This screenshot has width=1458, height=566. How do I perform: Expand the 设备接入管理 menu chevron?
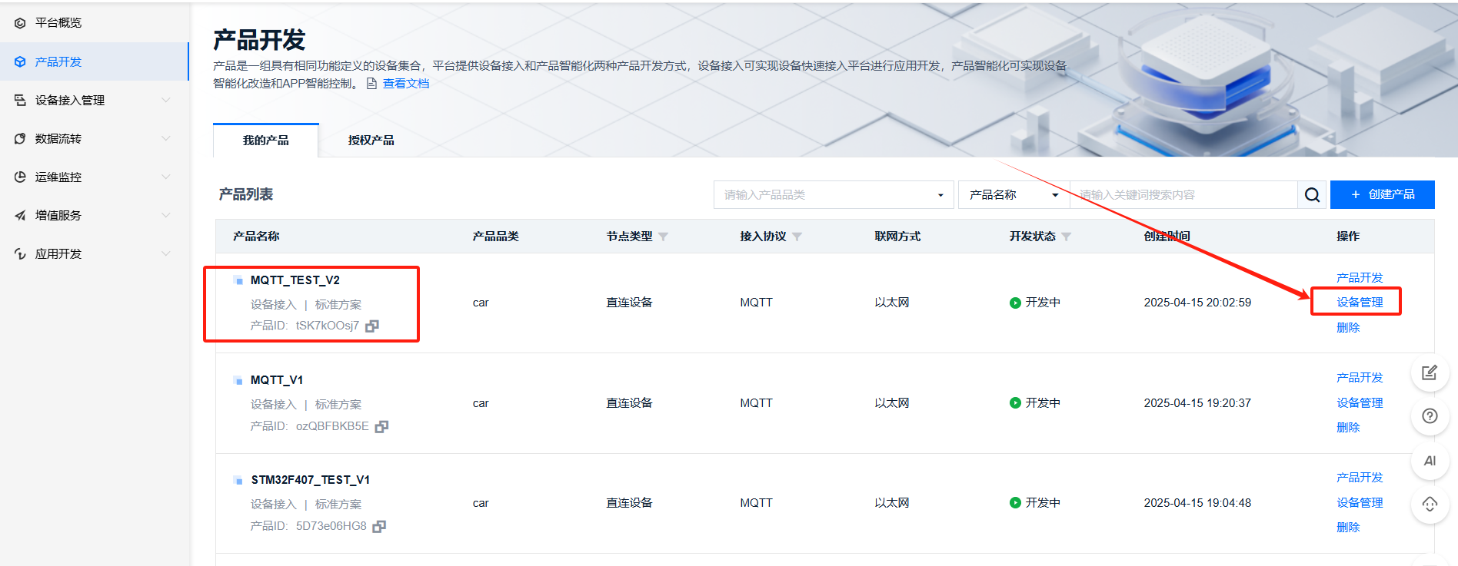[x=165, y=100]
